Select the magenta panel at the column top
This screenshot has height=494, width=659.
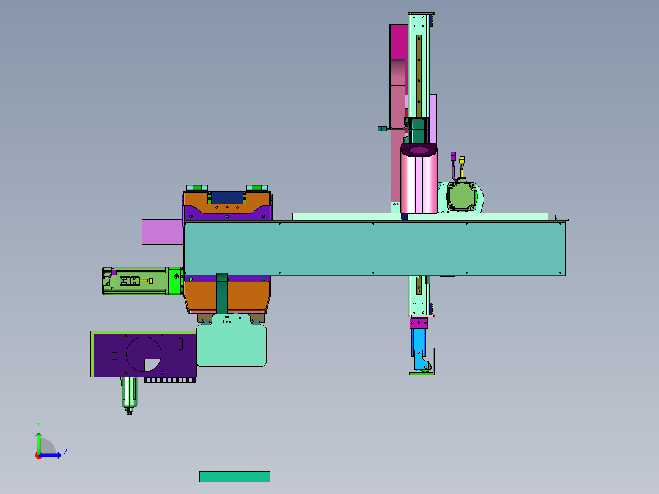[399, 42]
